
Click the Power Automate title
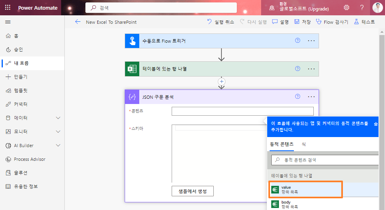click(38, 8)
